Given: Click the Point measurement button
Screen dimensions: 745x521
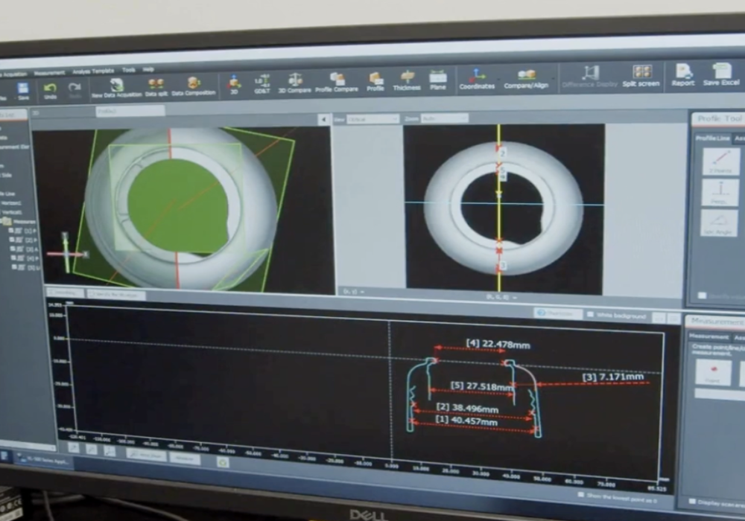Looking at the screenshot, I should click(x=713, y=371).
